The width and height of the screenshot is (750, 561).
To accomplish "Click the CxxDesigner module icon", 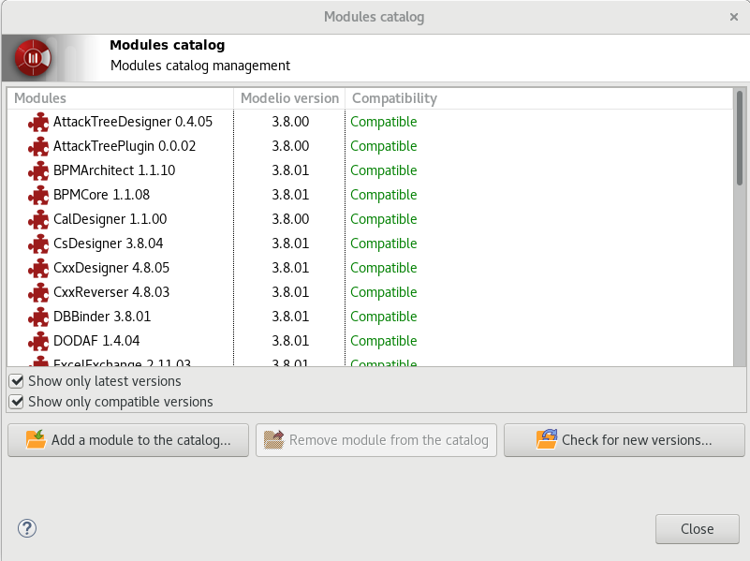I will coord(38,268).
